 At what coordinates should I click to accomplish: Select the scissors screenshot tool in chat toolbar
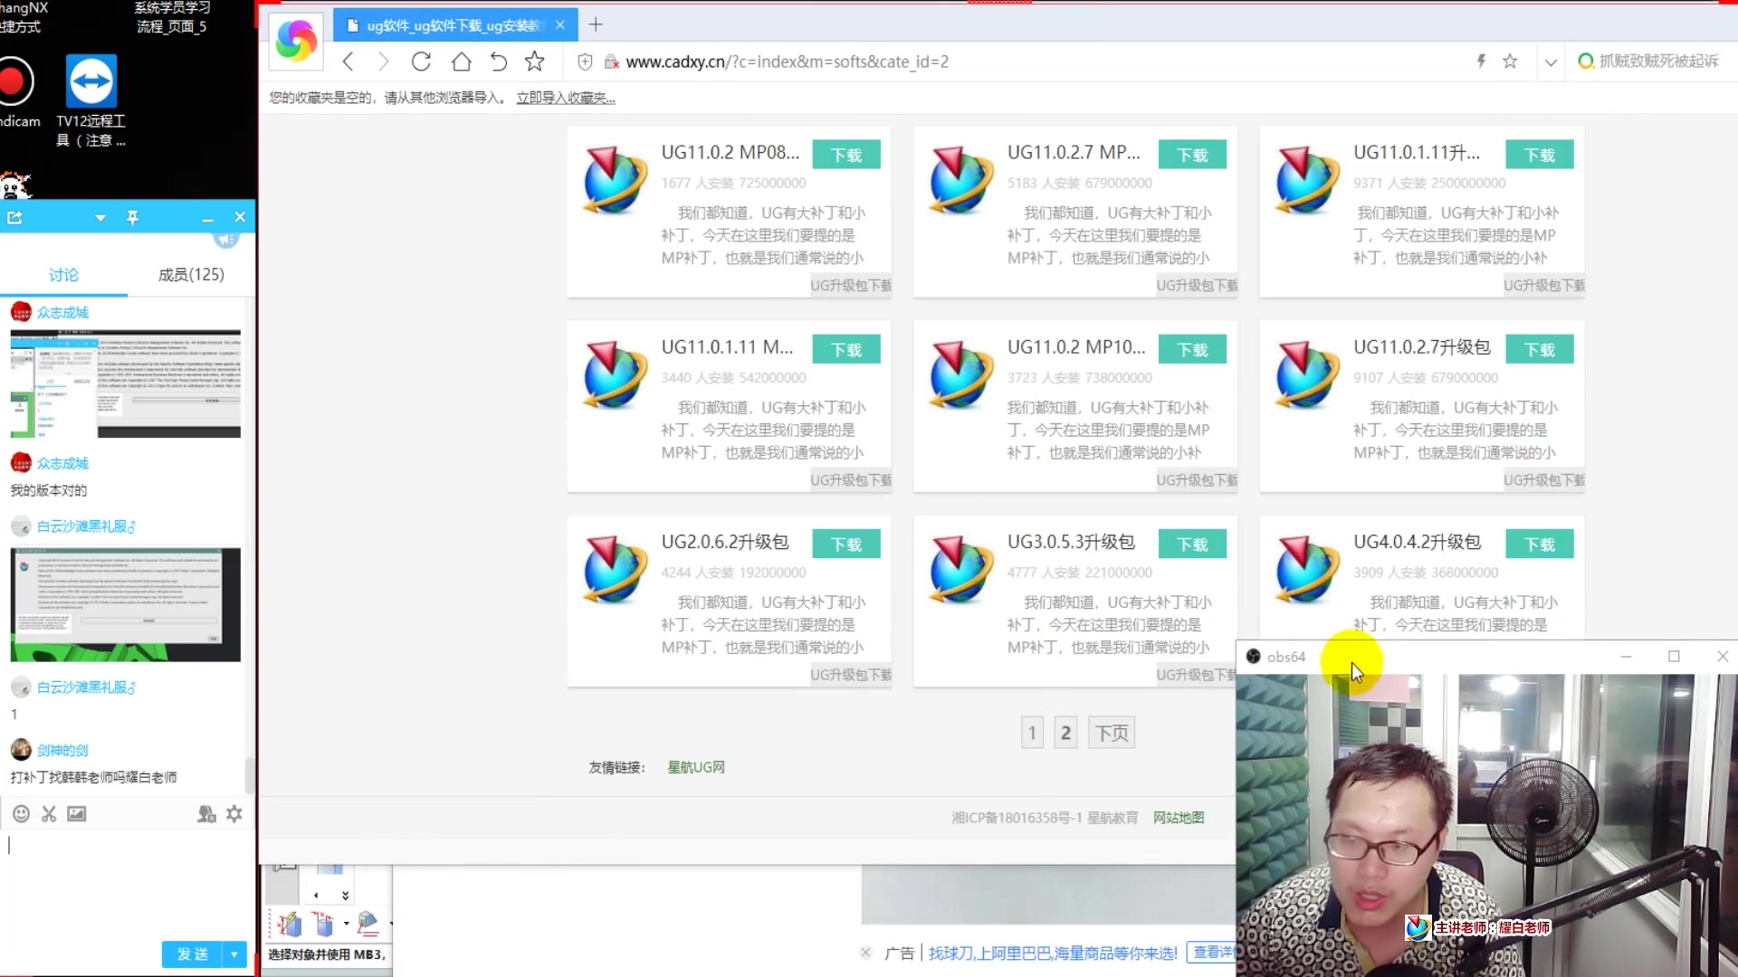pos(49,813)
